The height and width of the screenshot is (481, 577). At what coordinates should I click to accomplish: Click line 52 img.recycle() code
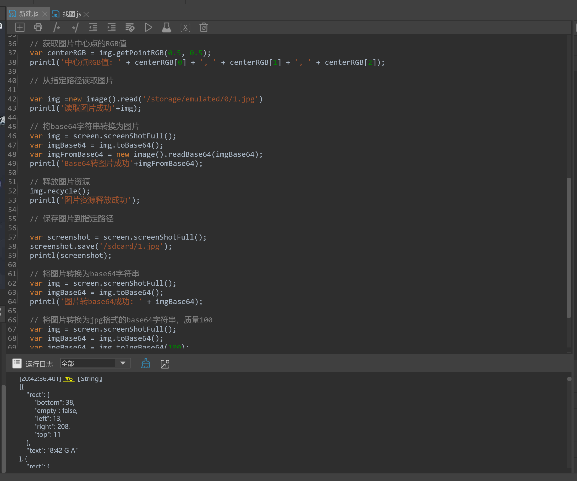tap(60, 191)
